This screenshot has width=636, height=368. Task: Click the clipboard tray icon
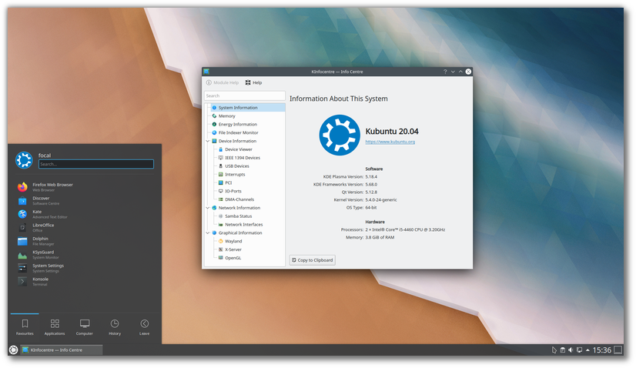click(563, 350)
